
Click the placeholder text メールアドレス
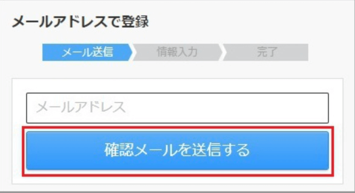81,107
